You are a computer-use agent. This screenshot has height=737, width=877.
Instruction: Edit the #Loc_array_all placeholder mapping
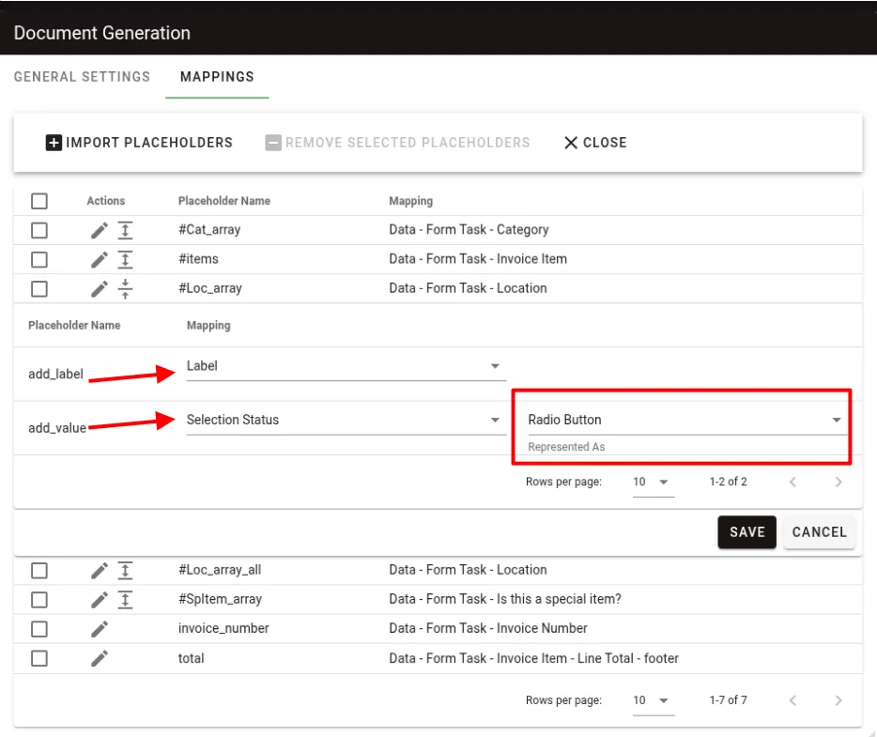tap(99, 570)
